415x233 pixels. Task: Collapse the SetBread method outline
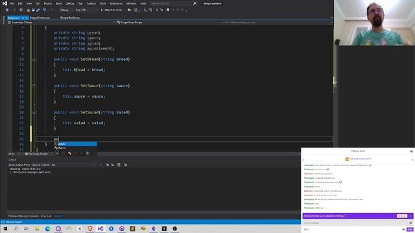tap(34, 59)
